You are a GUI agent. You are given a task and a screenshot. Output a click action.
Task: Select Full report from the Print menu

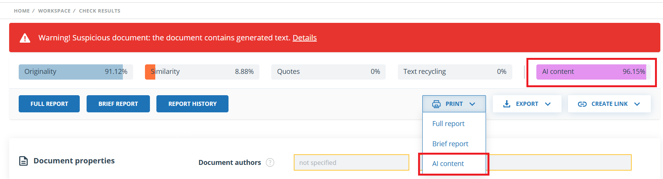click(x=448, y=124)
